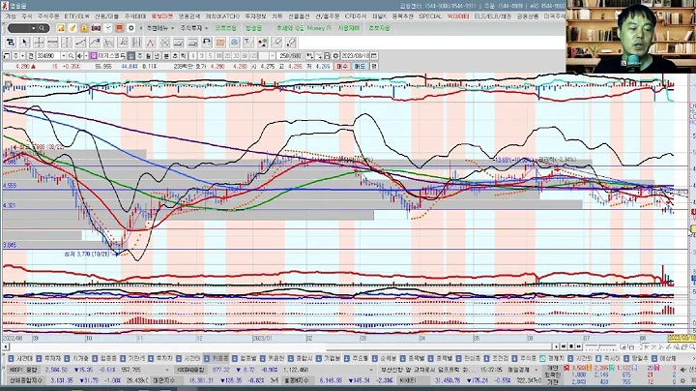Select the text label drawing tool
Image resolution: width=696 pixels, height=391 pixels.
248,43
